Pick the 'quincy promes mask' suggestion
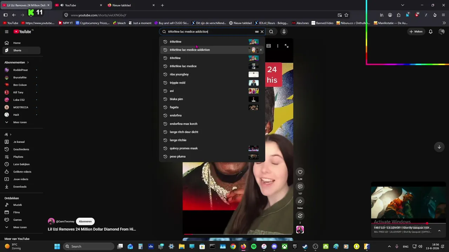Image resolution: width=449 pixels, height=252 pixels. pyautogui.click(x=212, y=148)
